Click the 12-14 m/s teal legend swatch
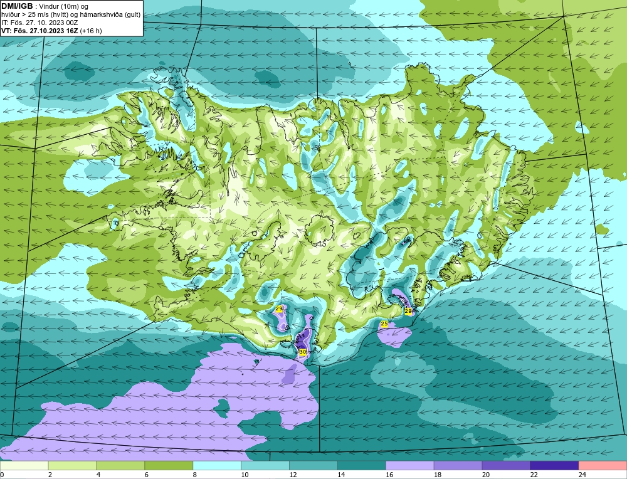 313,466
